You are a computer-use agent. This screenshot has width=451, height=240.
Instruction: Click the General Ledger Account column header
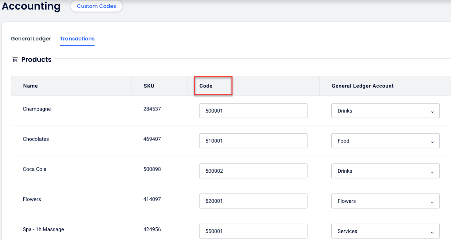tap(362, 86)
